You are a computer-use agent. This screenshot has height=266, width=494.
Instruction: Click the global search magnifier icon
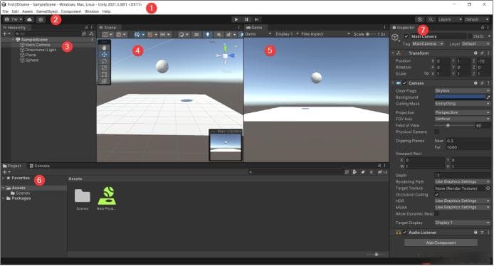point(431,19)
